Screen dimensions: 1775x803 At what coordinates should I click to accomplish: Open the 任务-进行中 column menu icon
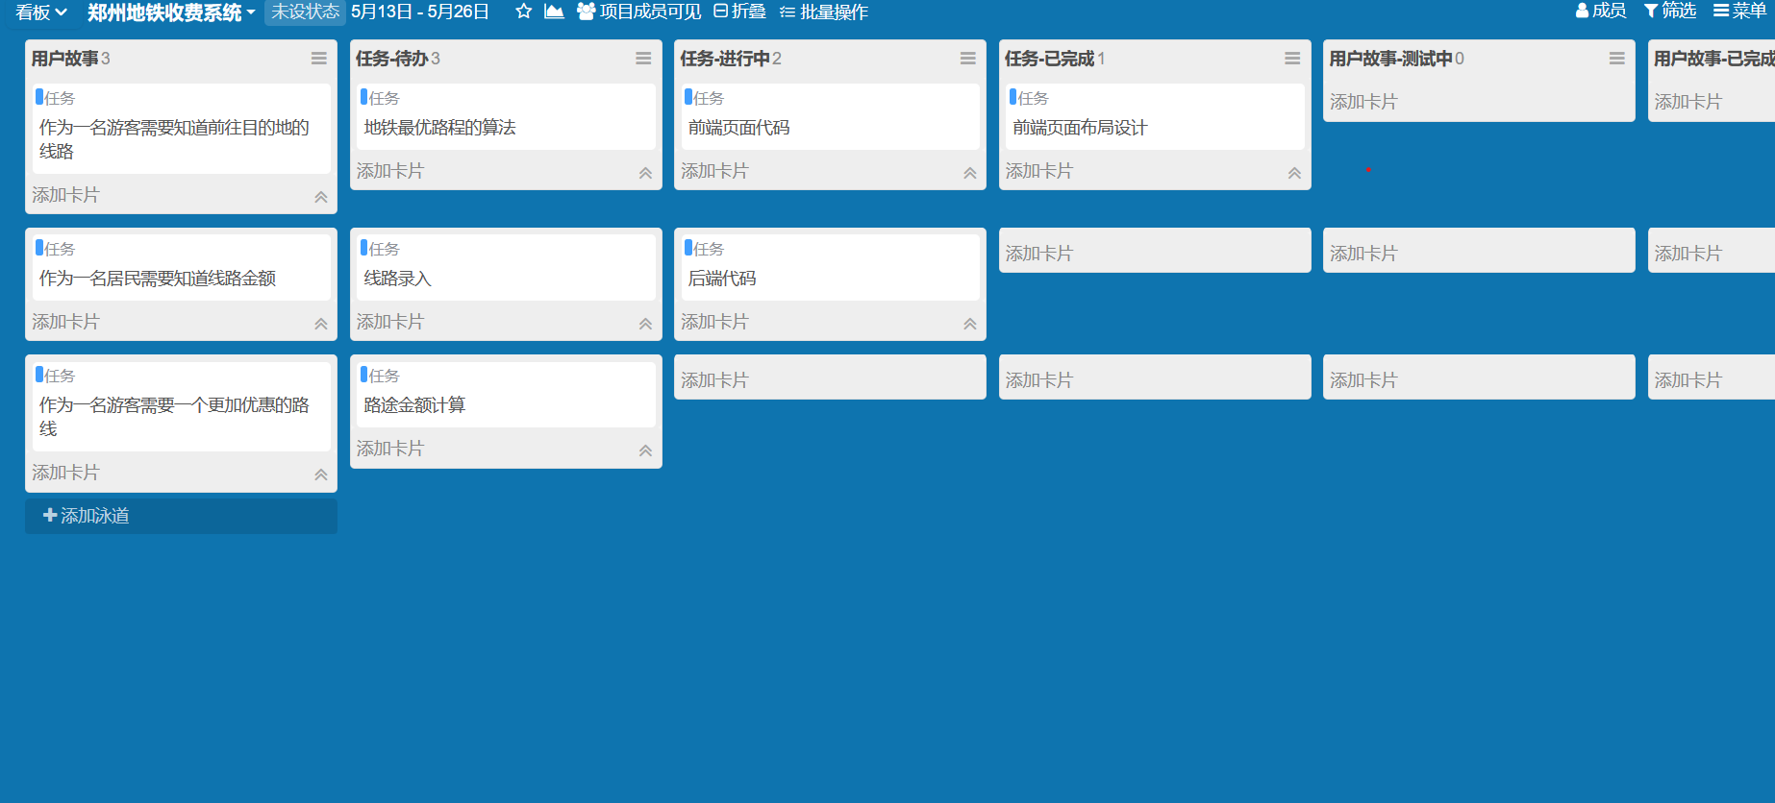click(968, 59)
